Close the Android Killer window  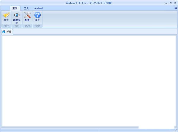[175, 3]
